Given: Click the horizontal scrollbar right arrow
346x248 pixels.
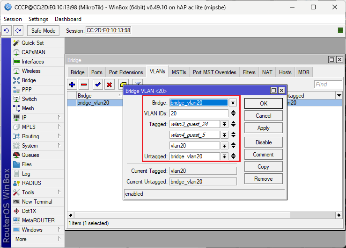Looking at the screenshot, I should pyautogui.click(x=339, y=215).
